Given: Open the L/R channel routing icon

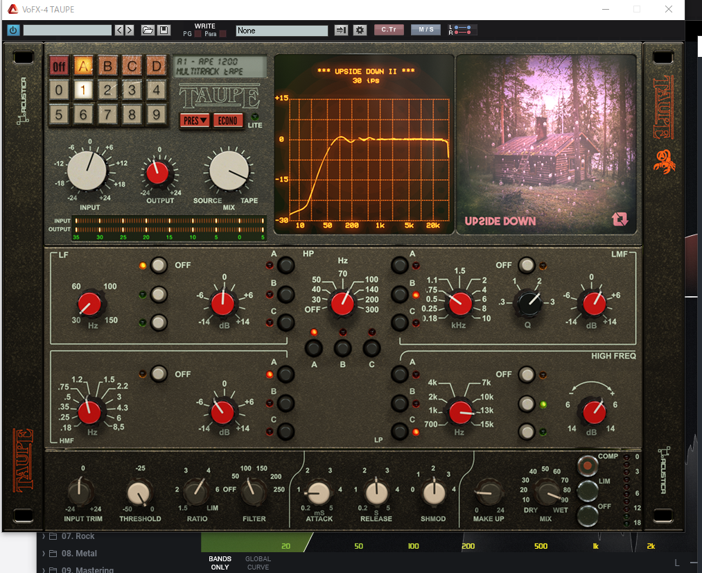Looking at the screenshot, I should [461, 30].
